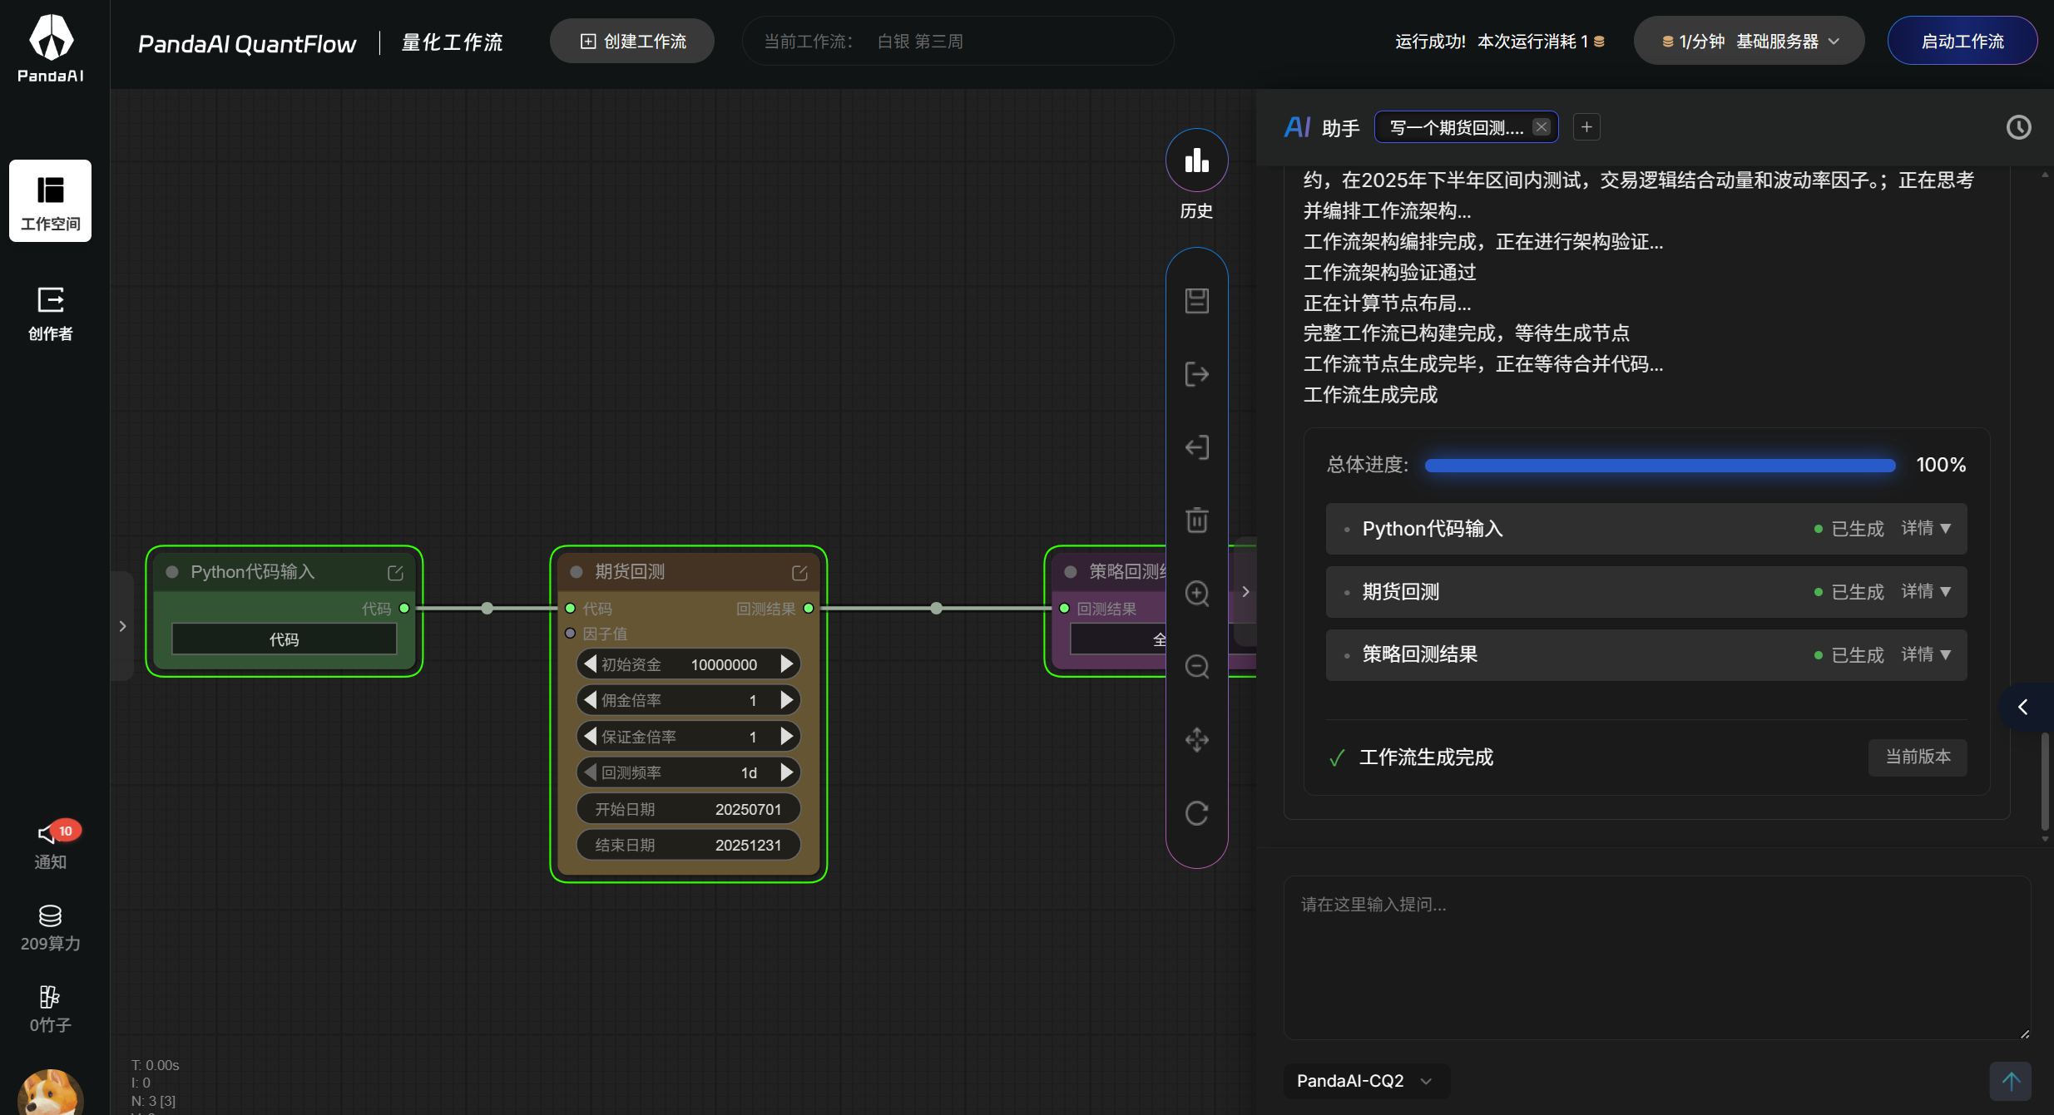View the 209算力 compute balance
The image size is (2054, 1115).
pyautogui.click(x=50, y=928)
